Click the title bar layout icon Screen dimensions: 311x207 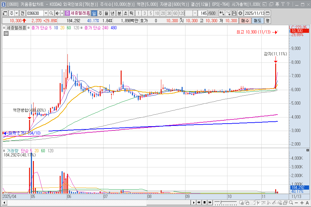[x=265, y=4]
